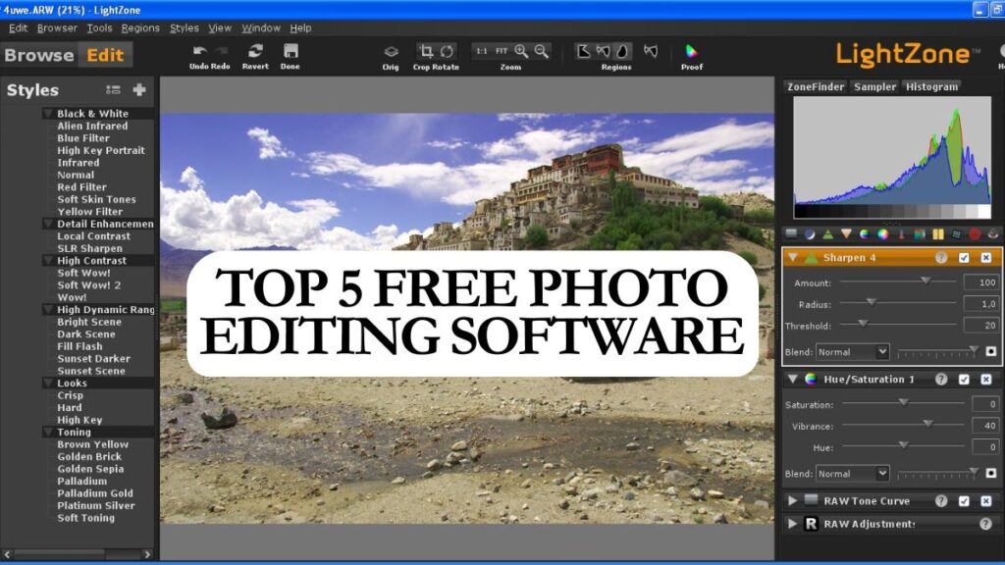1005x565 pixels.
Task: Enable the Proof mode
Action: click(690, 50)
